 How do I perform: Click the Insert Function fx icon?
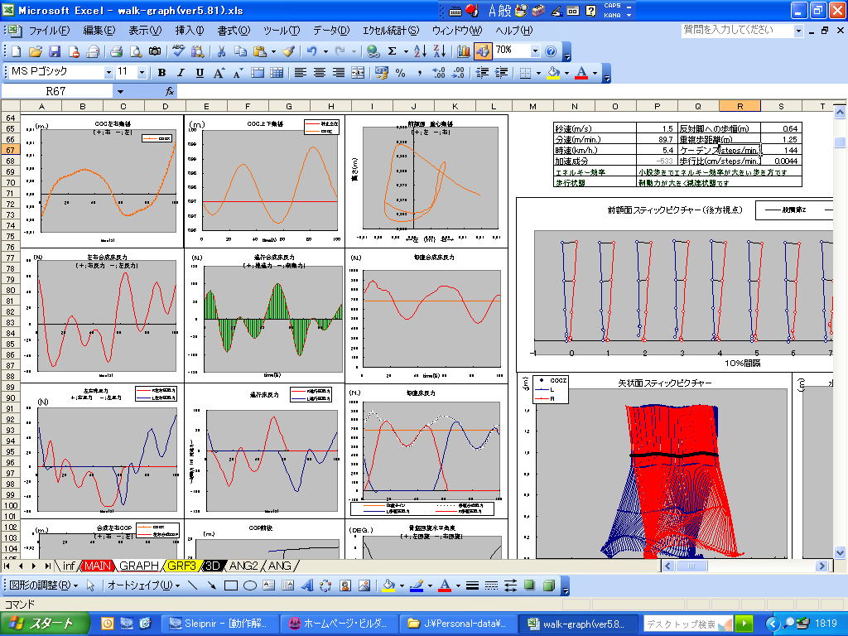(169, 91)
